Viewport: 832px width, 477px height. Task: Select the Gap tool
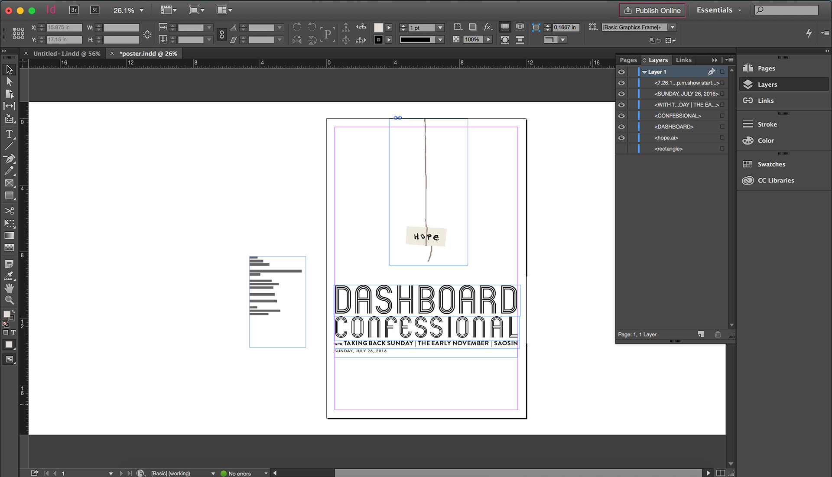click(x=9, y=106)
